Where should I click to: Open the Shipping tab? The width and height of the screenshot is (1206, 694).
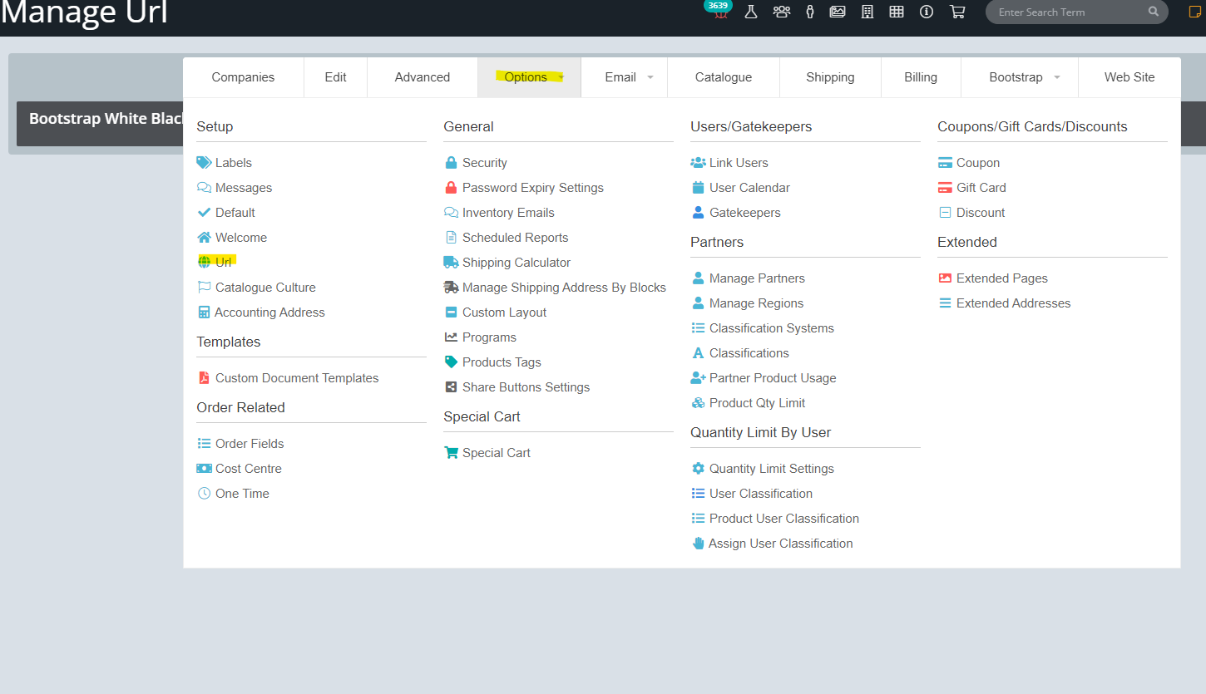(x=830, y=77)
